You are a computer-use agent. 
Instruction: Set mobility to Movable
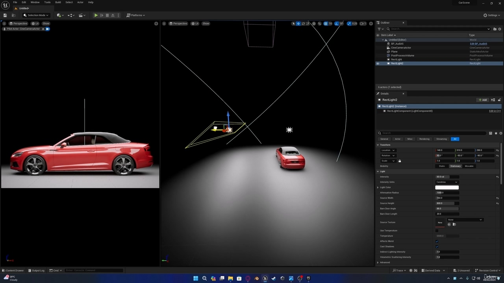click(x=469, y=166)
